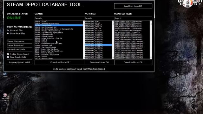The width and height of the screenshot is (203, 114).
Task: Select the Terraria game entry
Action: (59, 42)
